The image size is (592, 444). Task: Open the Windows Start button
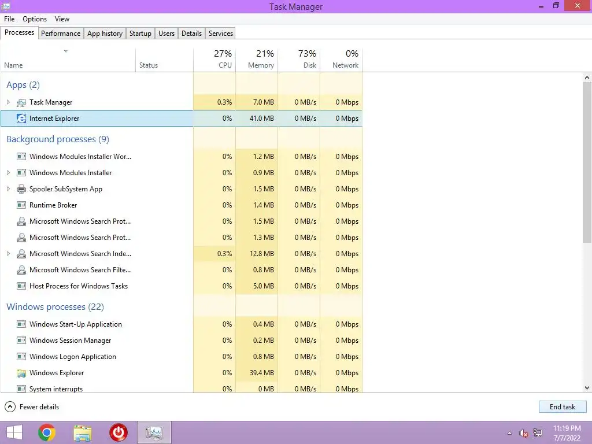[14, 432]
